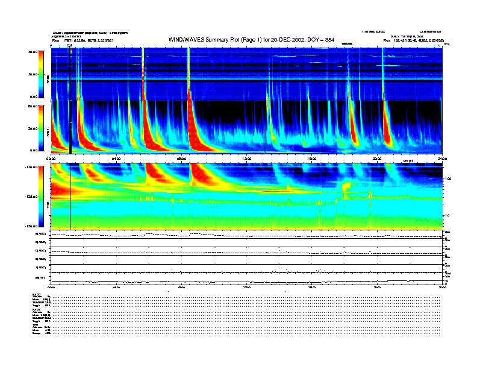Click the 12:00 label on the bottom time axis
Viewport: 477px width, 369px height.
click(x=247, y=287)
